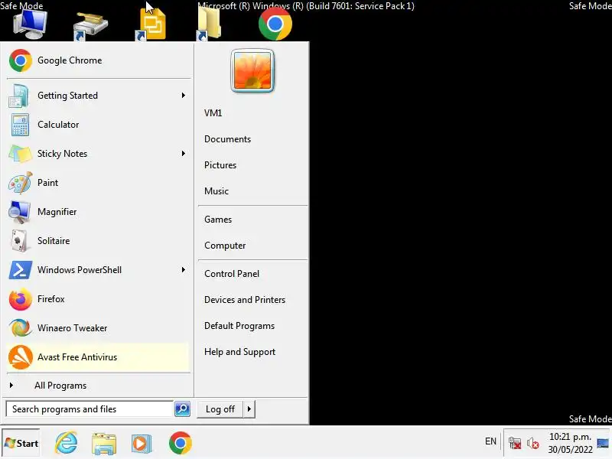Open Windows Explorer on the taskbar
The width and height of the screenshot is (612, 459).
click(104, 444)
